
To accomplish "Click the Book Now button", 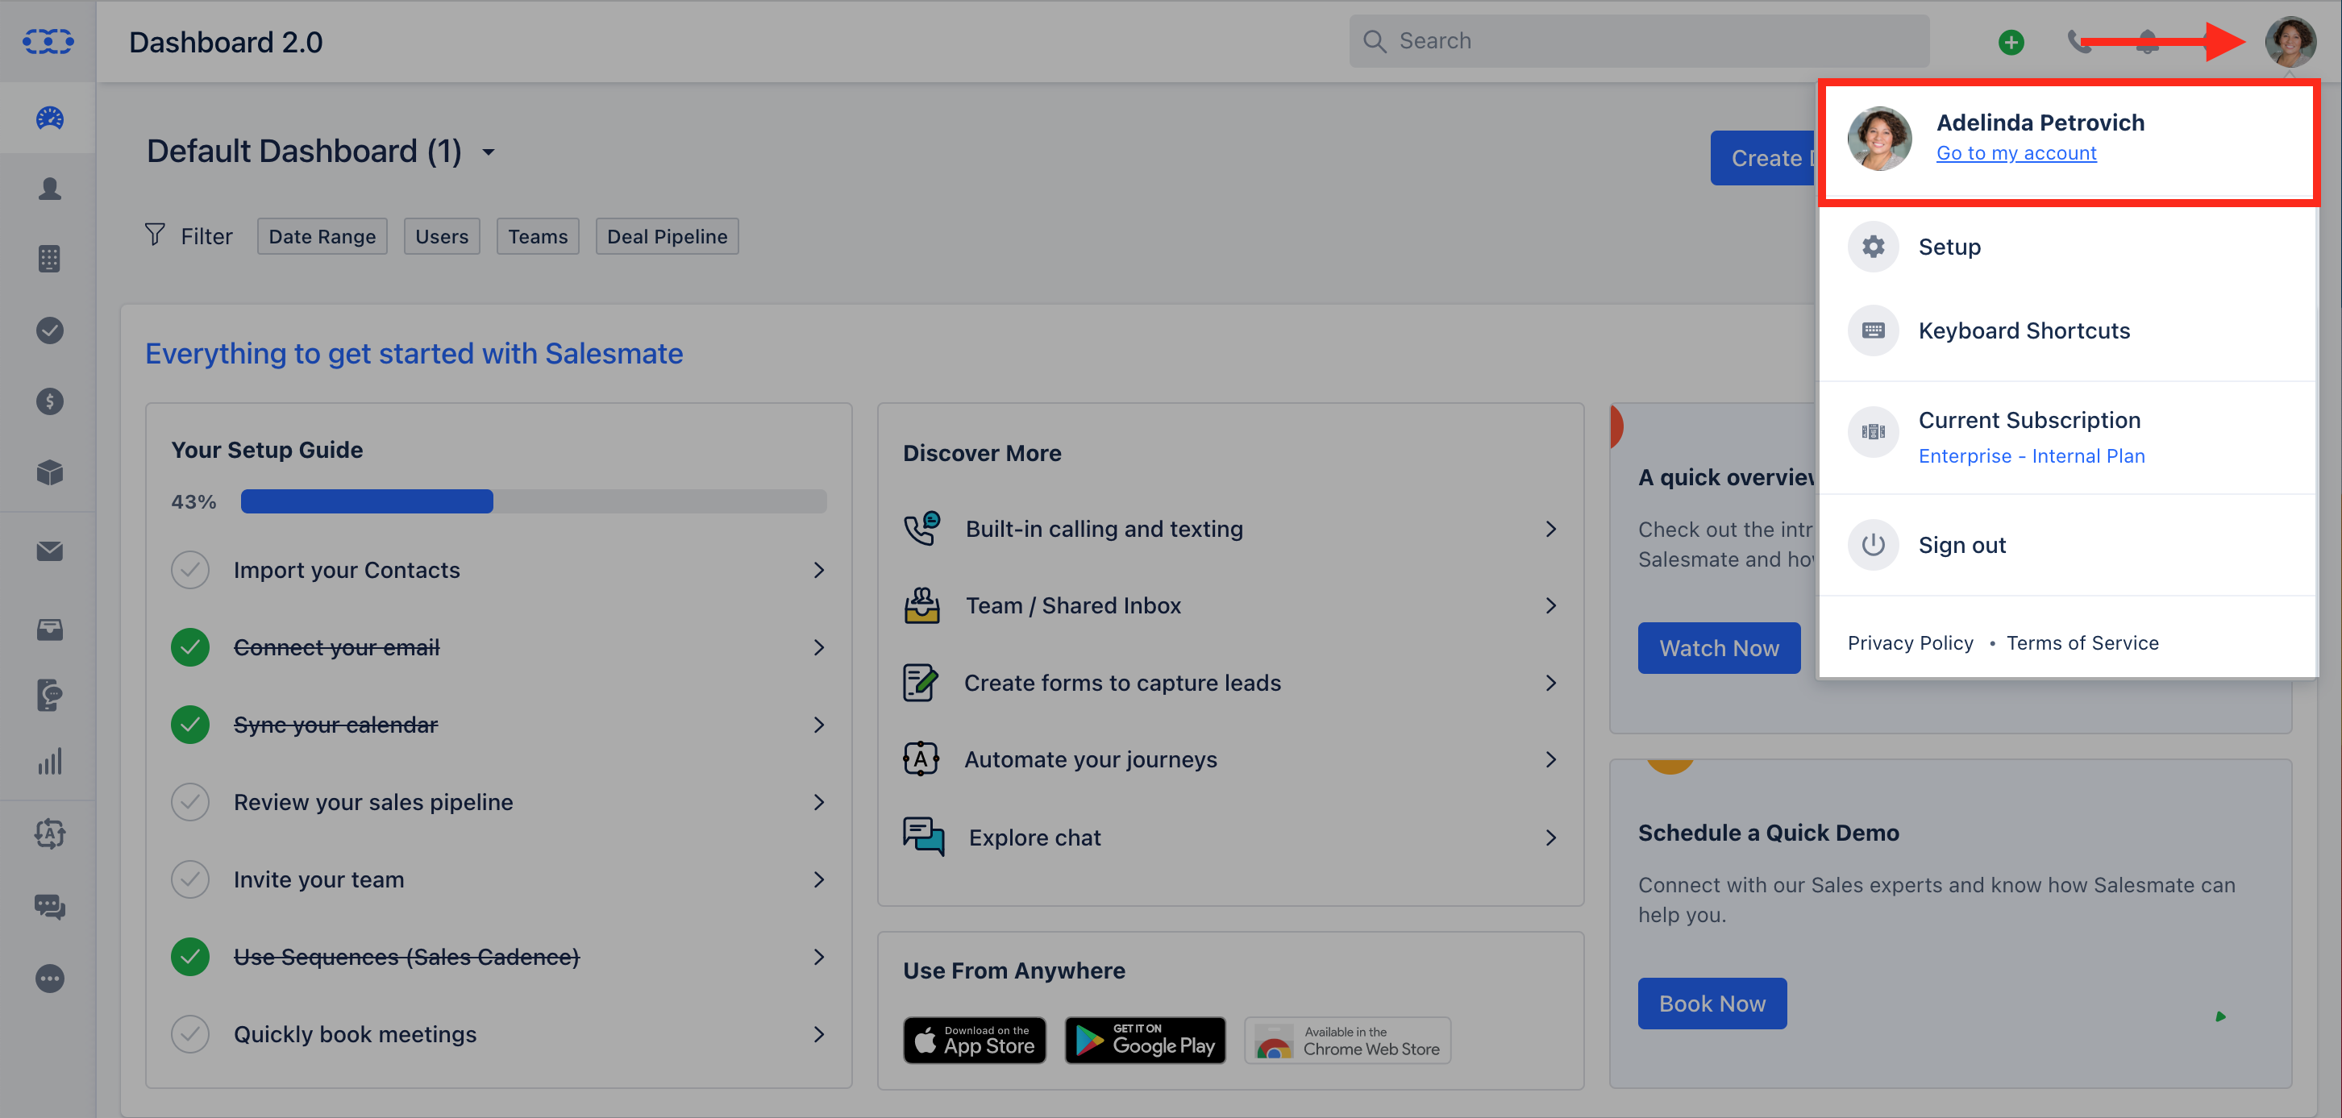I will pos(1712,1004).
